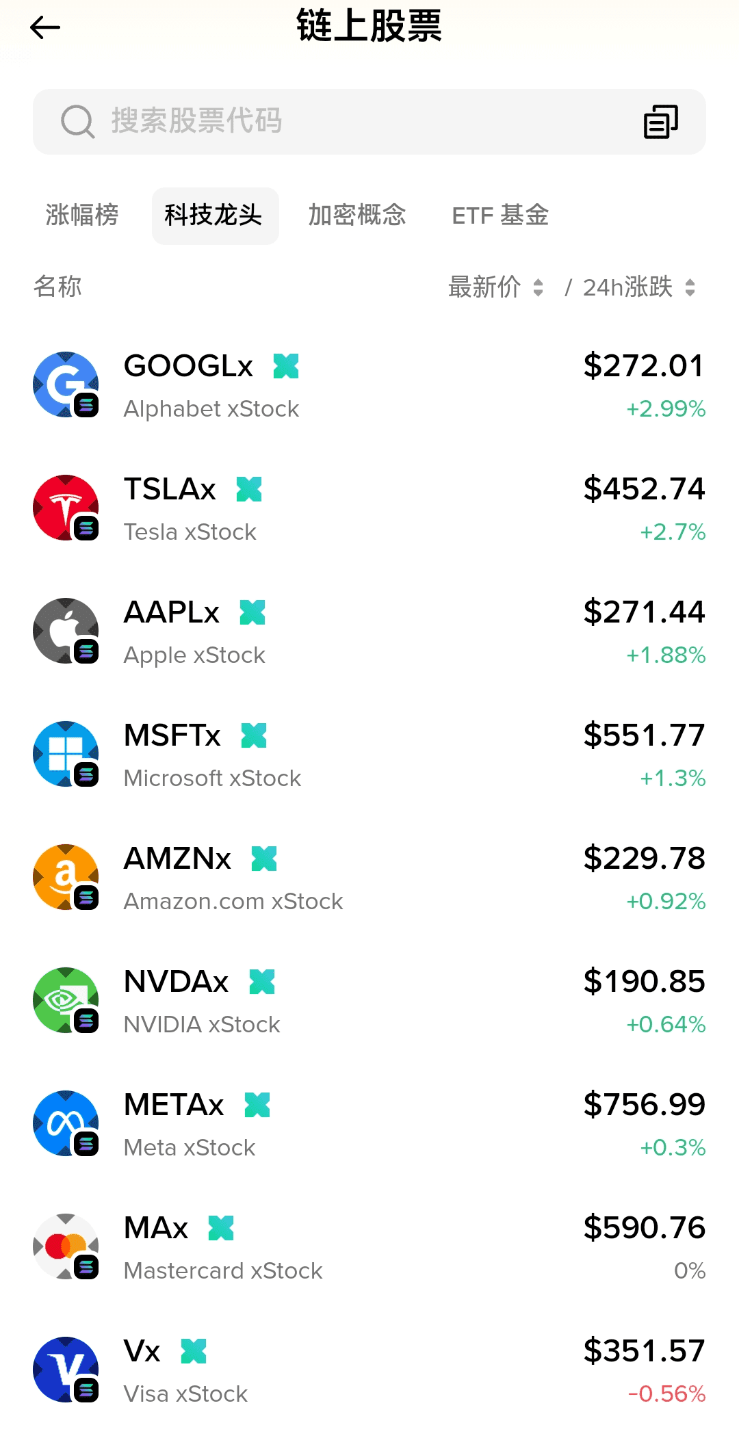Open the ETF 基金 tab

tap(500, 215)
